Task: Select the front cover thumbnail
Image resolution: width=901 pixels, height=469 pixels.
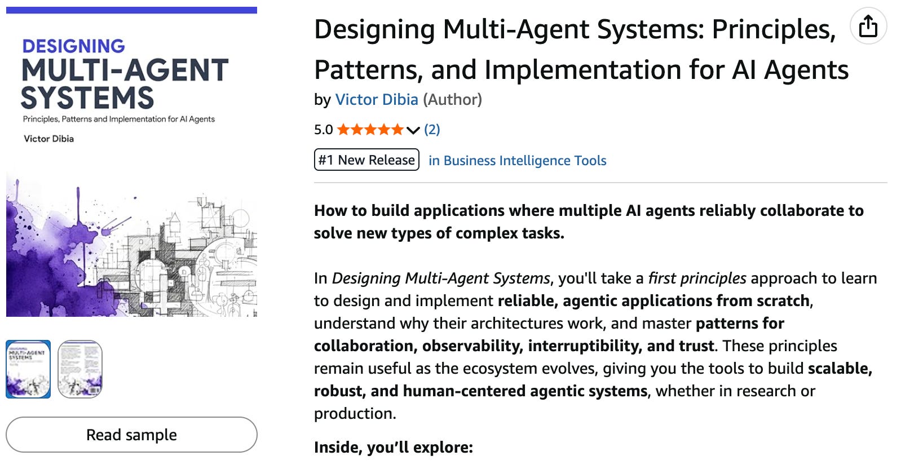Action: click(28, 369)
